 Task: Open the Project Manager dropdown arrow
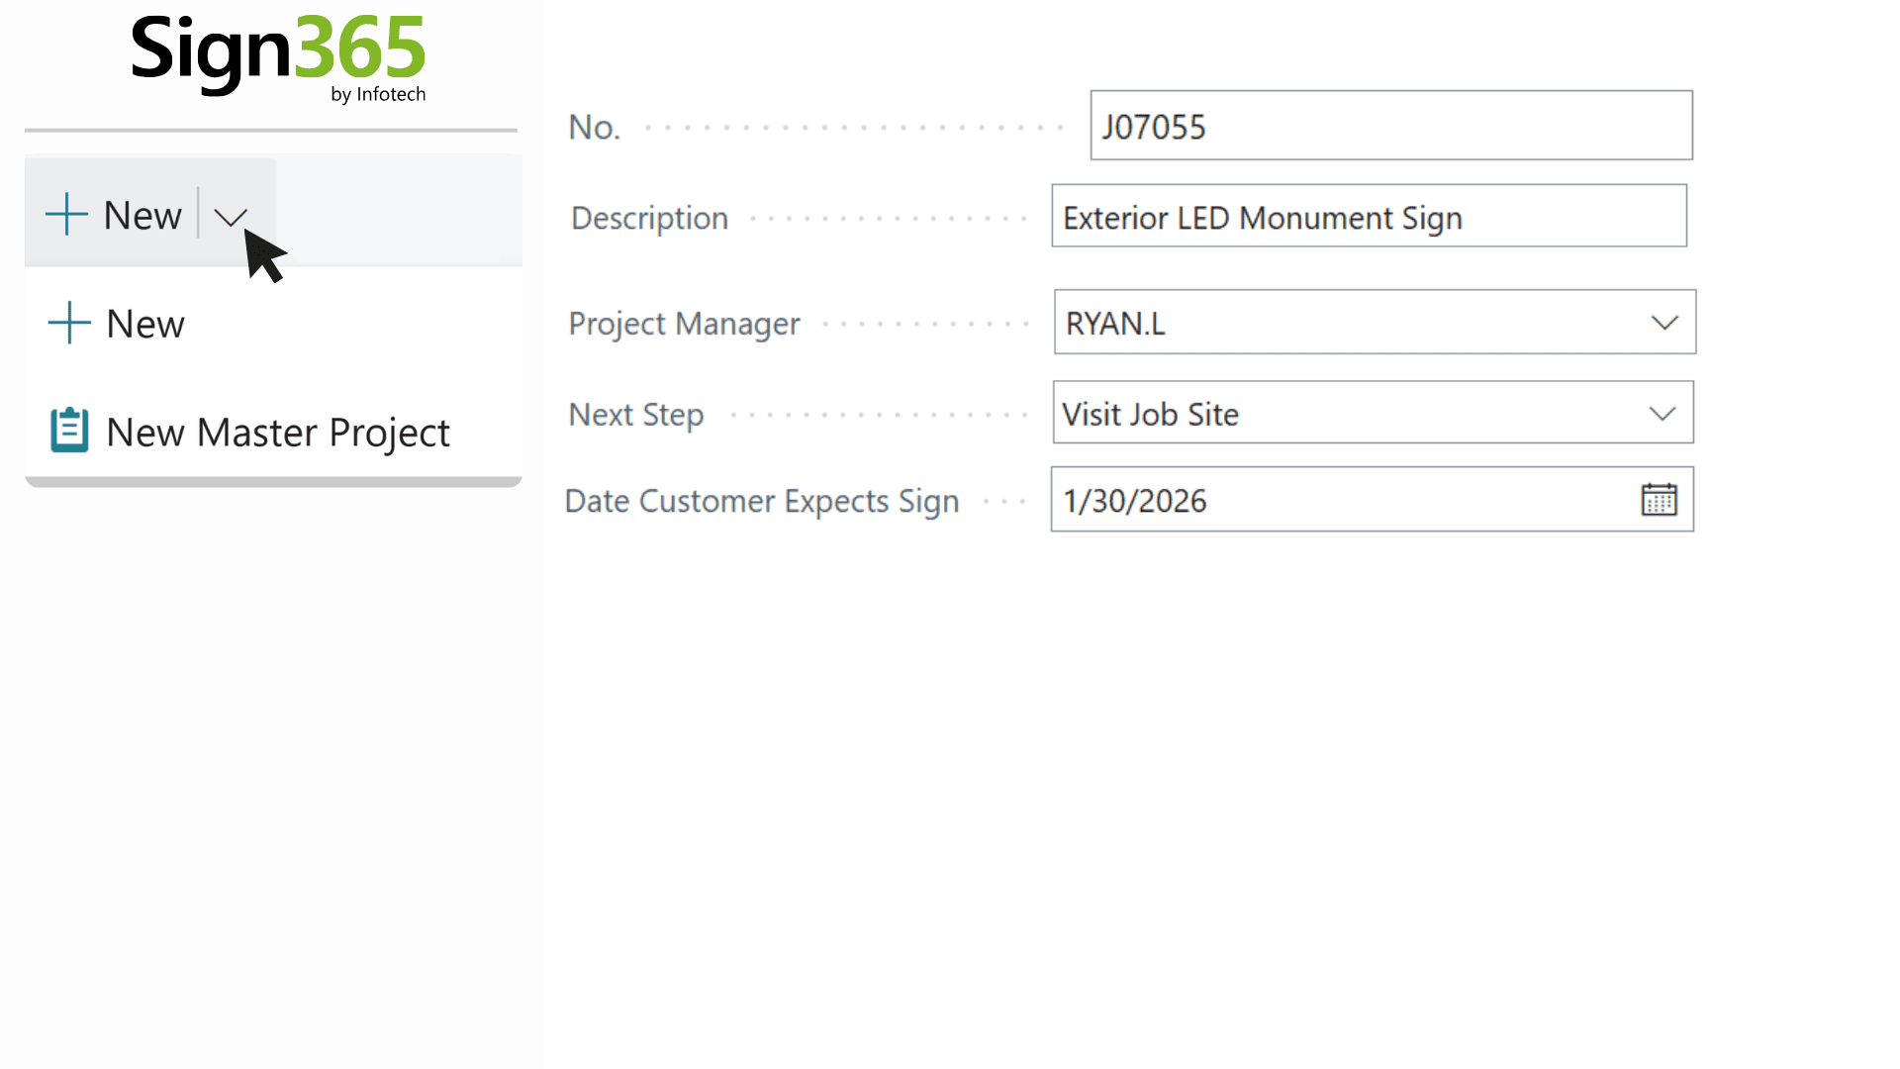1664,323
